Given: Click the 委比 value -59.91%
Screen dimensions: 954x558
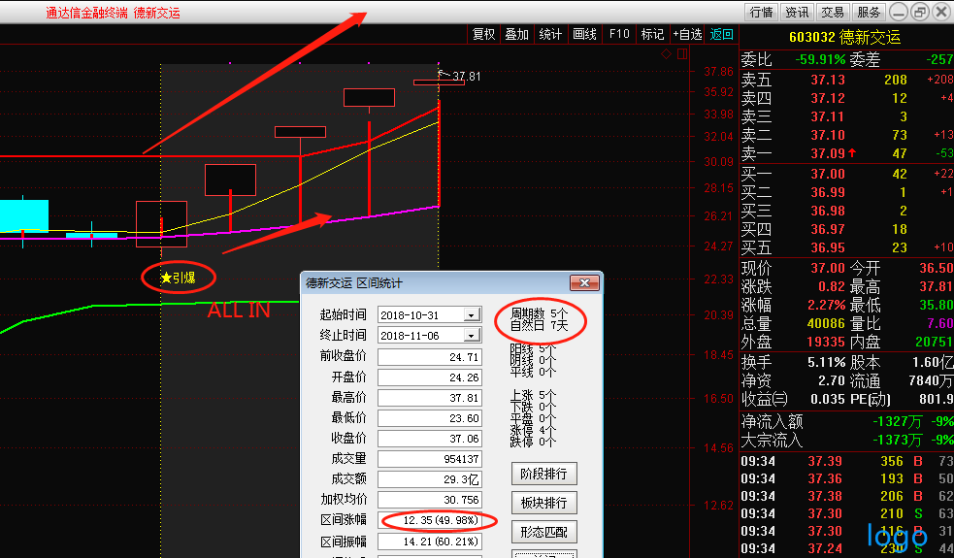Looking at the screenshot, I should (x=819, y=59).
